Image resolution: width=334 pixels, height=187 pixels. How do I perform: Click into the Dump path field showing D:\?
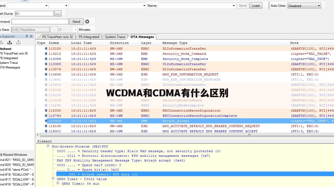tap(34, 13)
